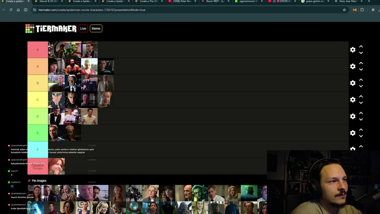Open settings gear for the A tier row

[x=353, y=67]
